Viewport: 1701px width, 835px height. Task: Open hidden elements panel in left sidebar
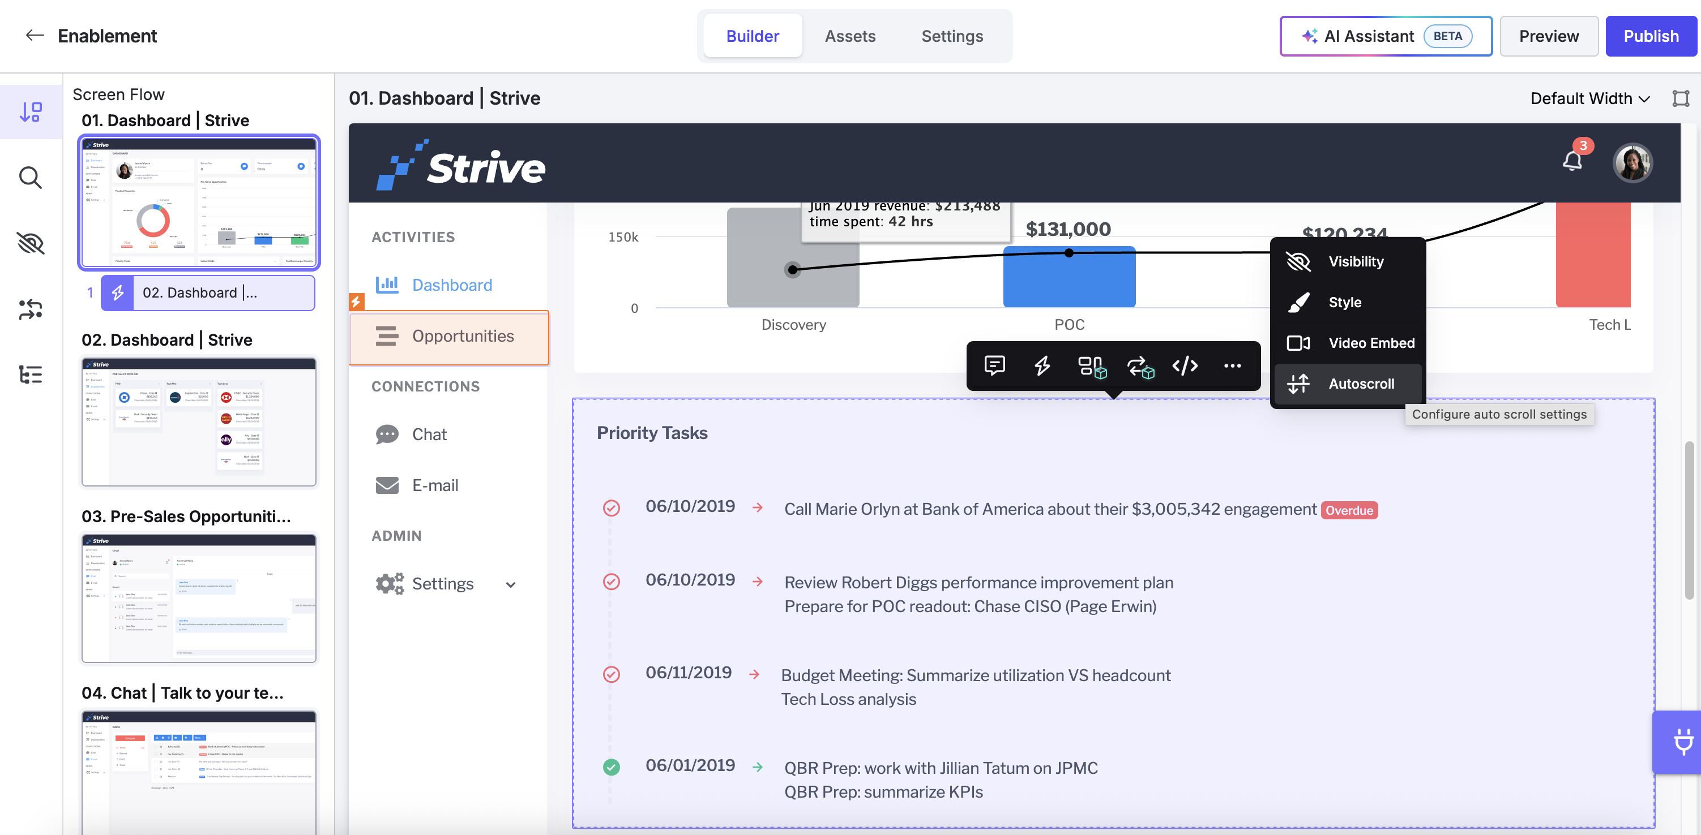coord(31,243)
